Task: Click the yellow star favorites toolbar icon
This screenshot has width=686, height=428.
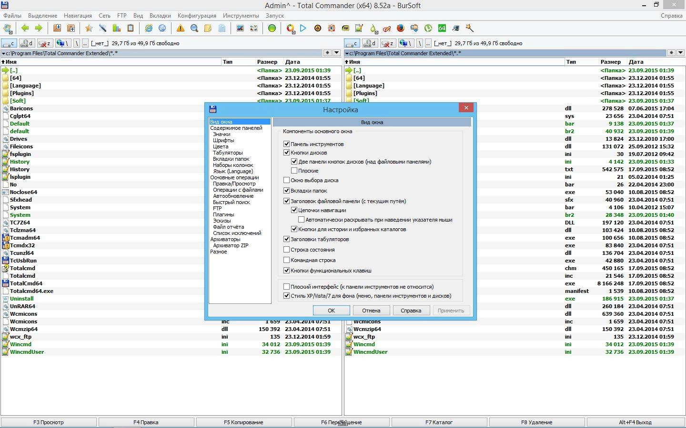Action: tap(89, 28)
